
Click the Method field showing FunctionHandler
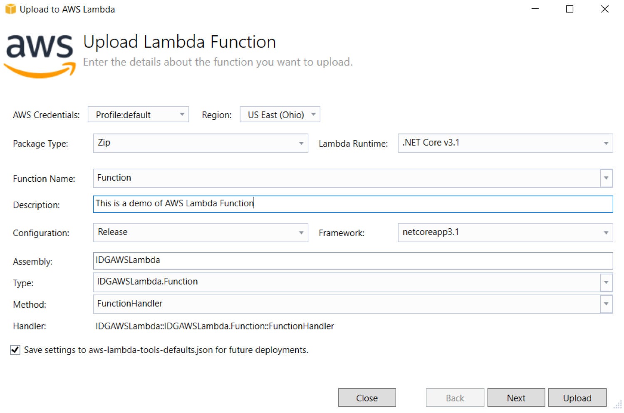pos(347,304)
